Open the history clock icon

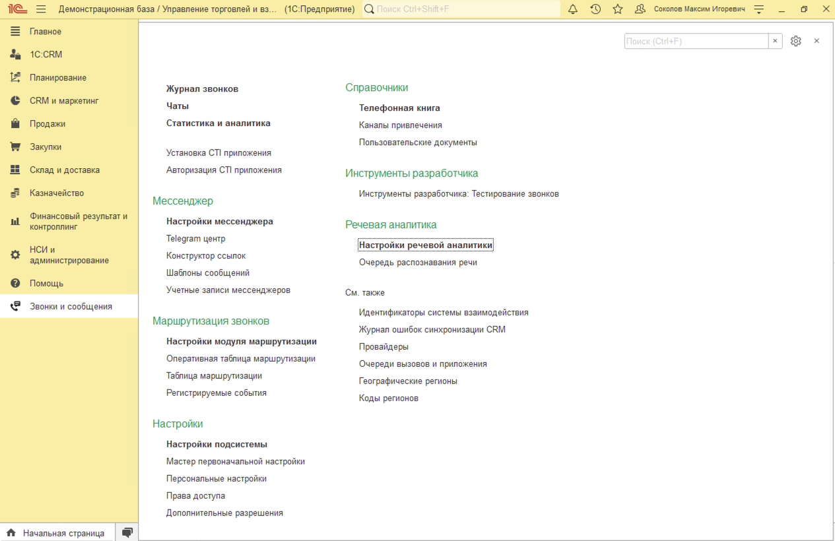pos(595,9)
